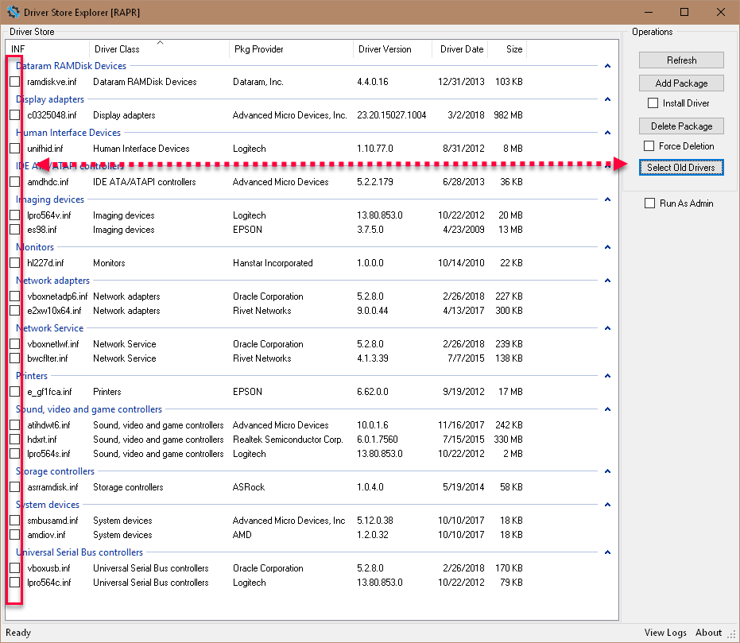The image size is (740, 643).
Task: Select the e_gf1fca.inf printer row
Action: tap(266, 392)
